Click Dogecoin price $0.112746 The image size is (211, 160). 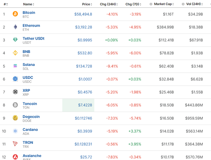click(83, 118)
